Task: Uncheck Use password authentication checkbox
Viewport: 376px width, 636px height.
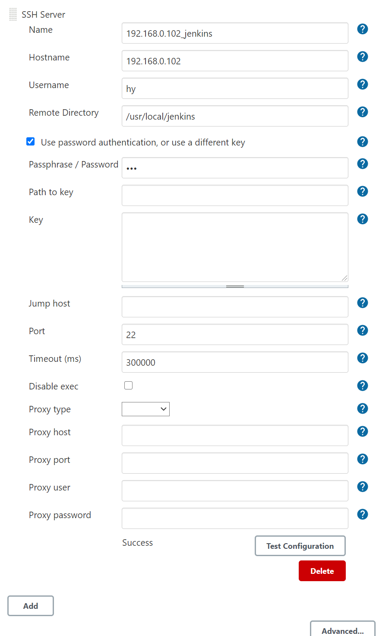Action: click(x=31, y=142)
